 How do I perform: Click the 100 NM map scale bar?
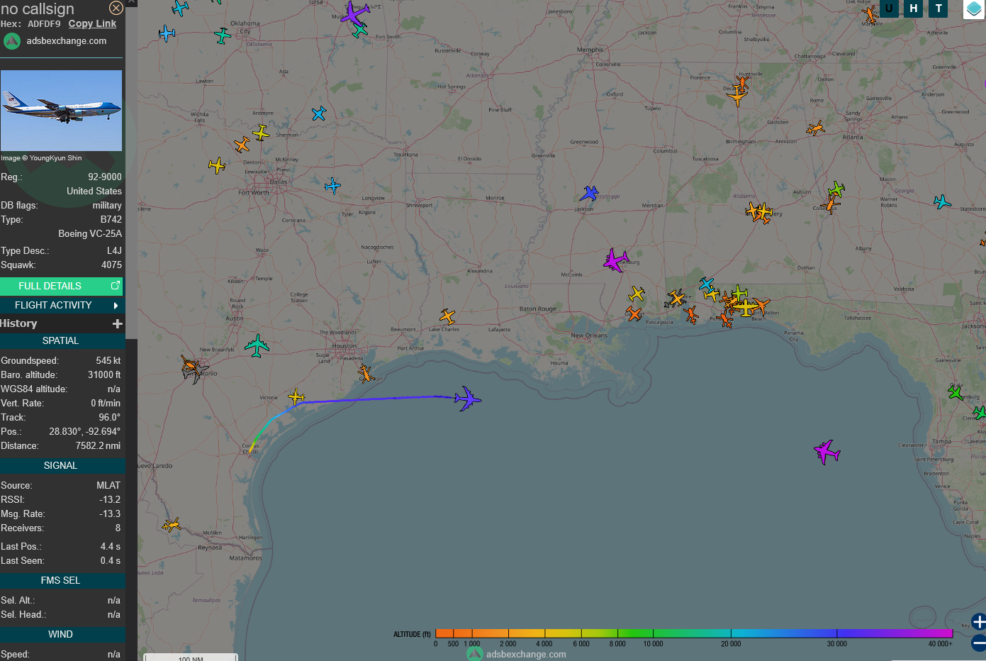tap(191, 657)
